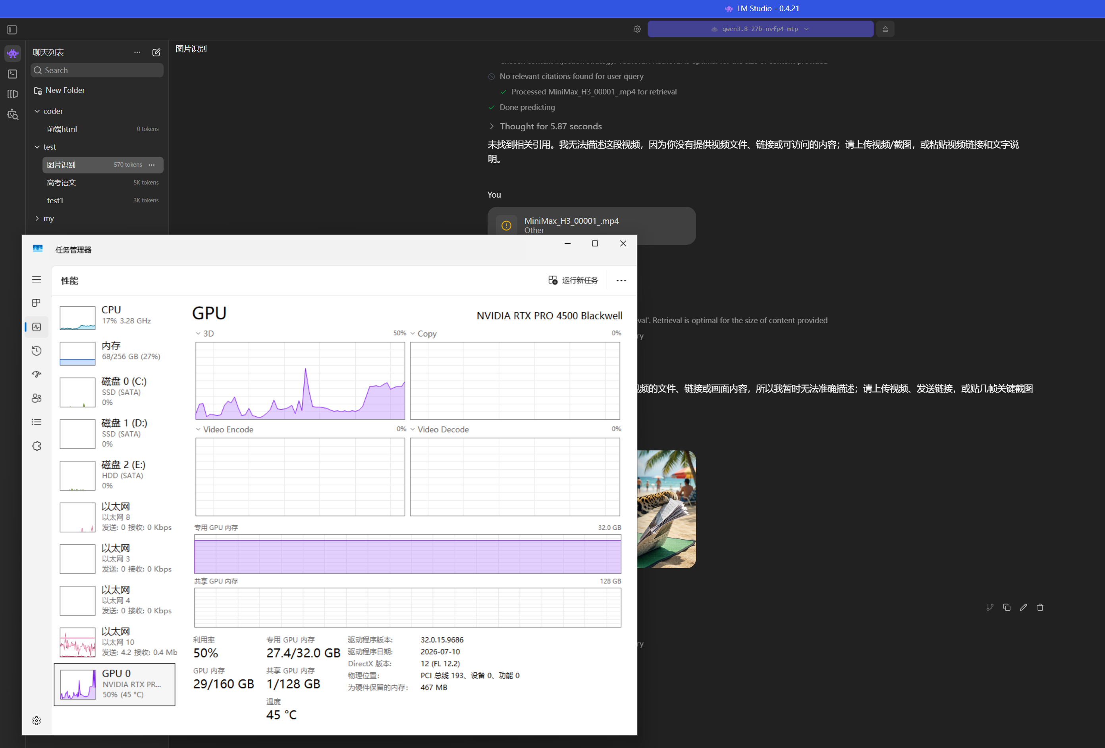This screenshot has height=748, width=1105.
Task: Select the 以太网 4 network item
Action: pyautogui.click(x=115, y=601)
